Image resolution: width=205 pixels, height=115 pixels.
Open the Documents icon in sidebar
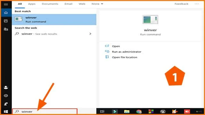[x=6, y=29]
